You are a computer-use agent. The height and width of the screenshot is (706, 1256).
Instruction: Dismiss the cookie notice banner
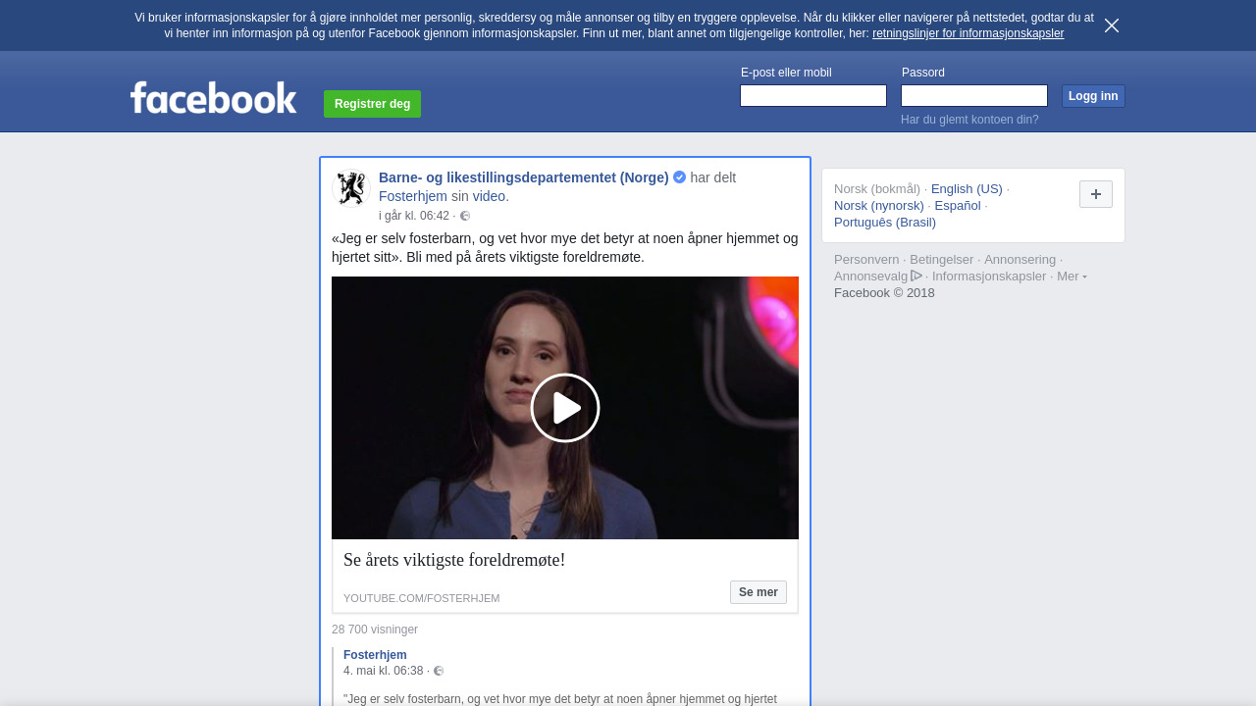pos(1111,25)
